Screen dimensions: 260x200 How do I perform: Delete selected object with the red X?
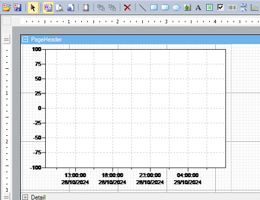[127, 8]
